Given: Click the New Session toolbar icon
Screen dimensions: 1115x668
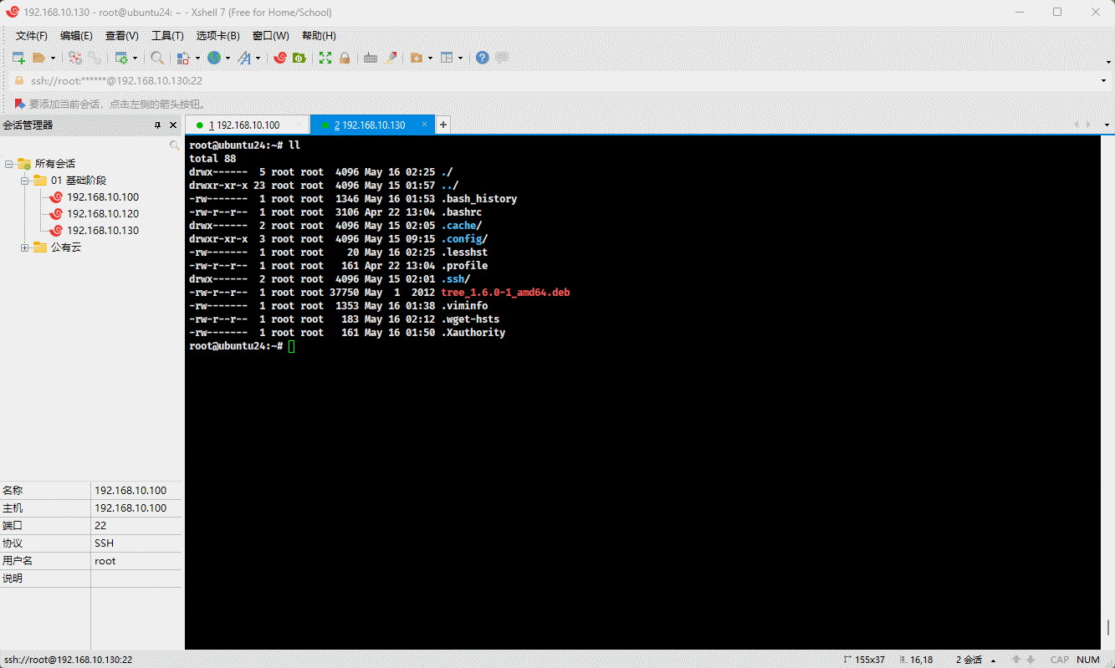Looking at the screenshot, I should pos(18,58).
